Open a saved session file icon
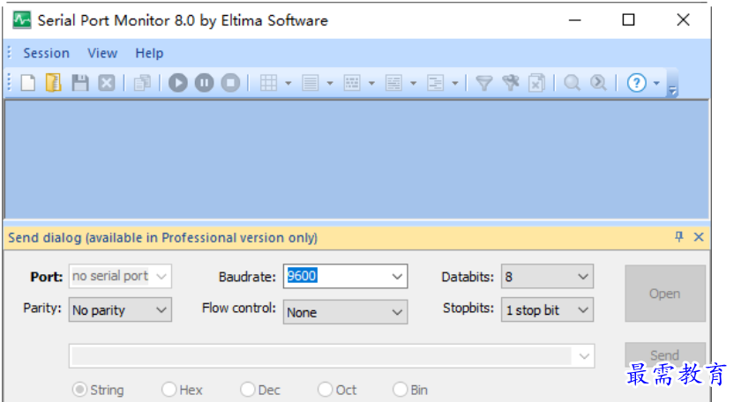The height and width of the screenshot is (402, 734). (x=54, y=83)
